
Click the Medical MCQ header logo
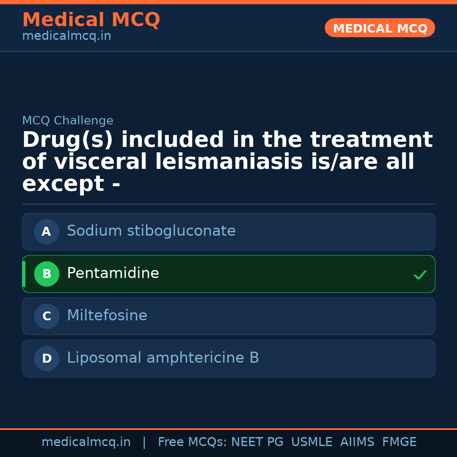[91, 19]
